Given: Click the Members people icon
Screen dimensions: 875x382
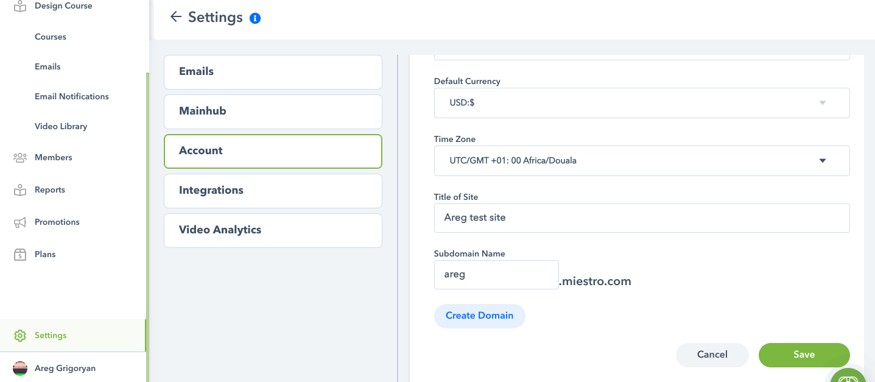Looking at the screenshot, I should 20,158.
